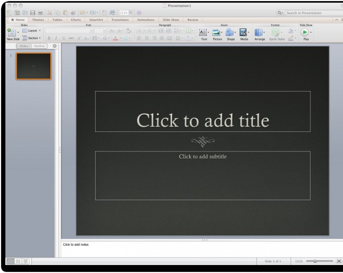Click the Increase Indent icon
Image resolution: width=343 pixels, height=273 pixels.
tap(168, 31)
